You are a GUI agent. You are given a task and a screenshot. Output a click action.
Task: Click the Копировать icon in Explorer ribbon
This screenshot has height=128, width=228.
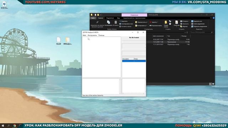[108, 22]
